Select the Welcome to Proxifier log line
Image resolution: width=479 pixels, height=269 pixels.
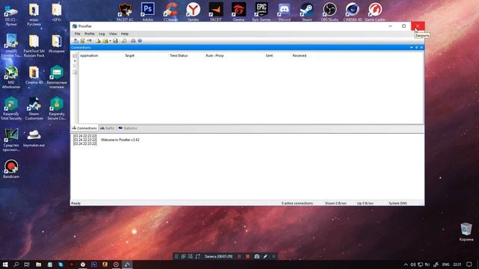120,140
